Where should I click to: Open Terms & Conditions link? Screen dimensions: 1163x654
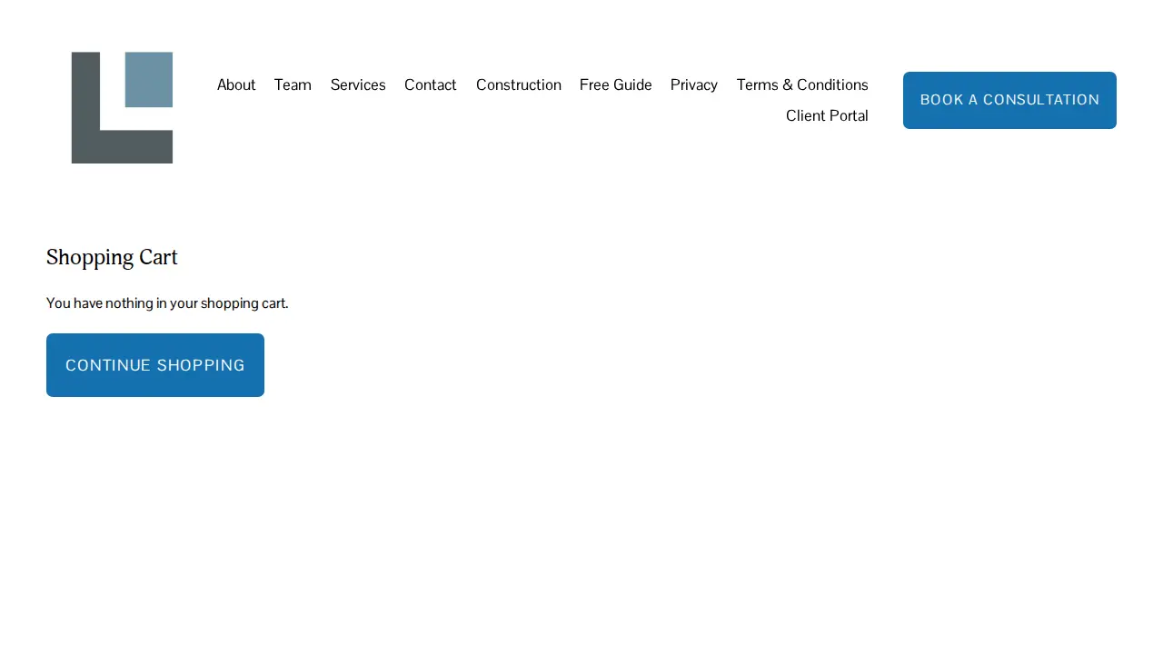802,84
